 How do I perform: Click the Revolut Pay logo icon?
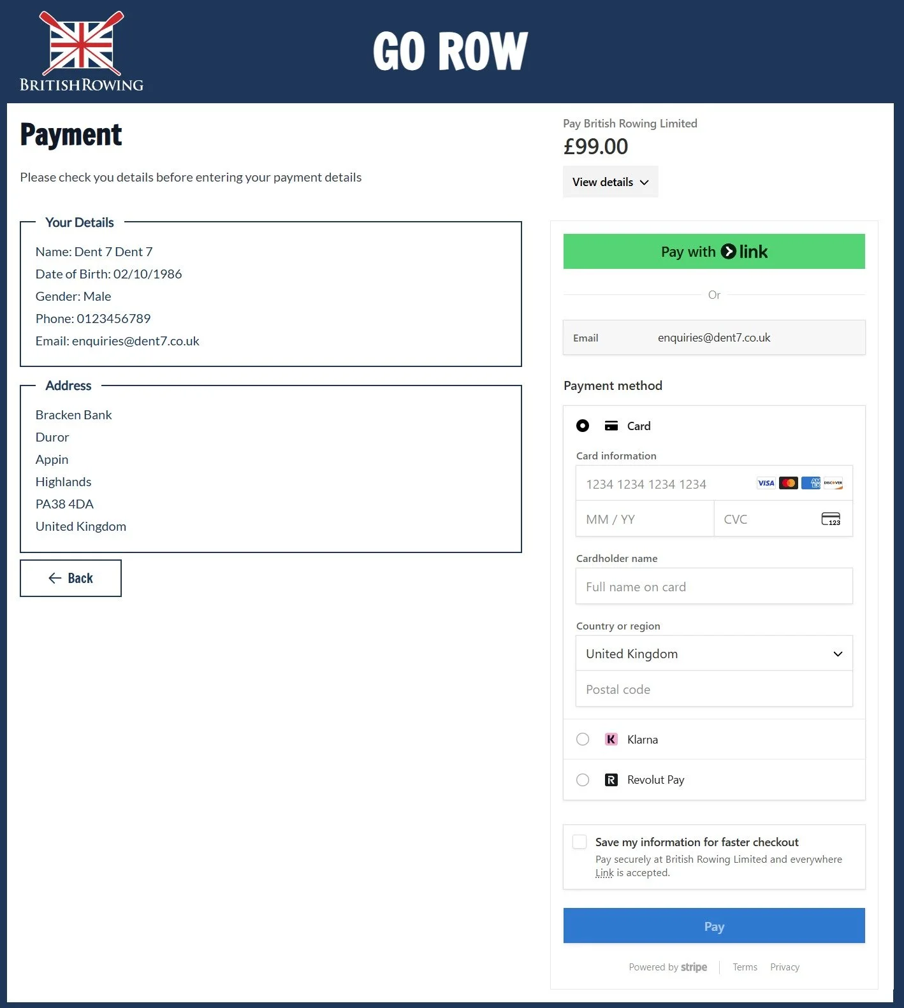[x=611, y=779]
